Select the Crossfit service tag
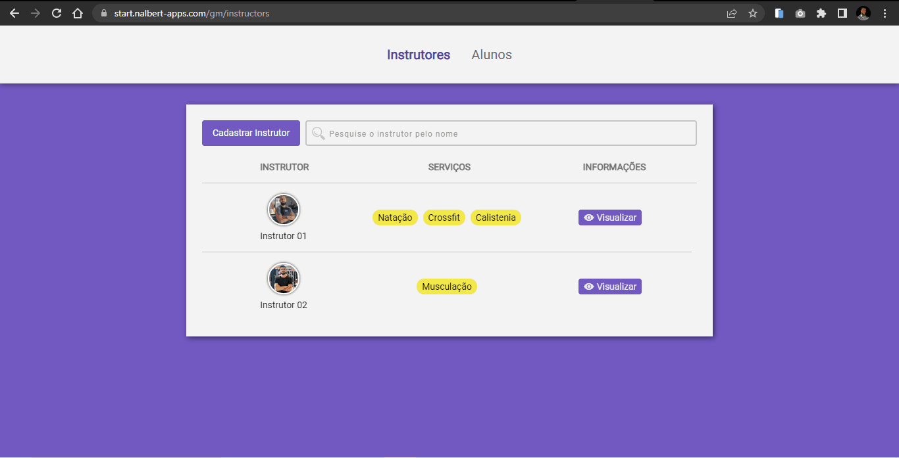This screenshot has height=458, width=899. point(444,218)
